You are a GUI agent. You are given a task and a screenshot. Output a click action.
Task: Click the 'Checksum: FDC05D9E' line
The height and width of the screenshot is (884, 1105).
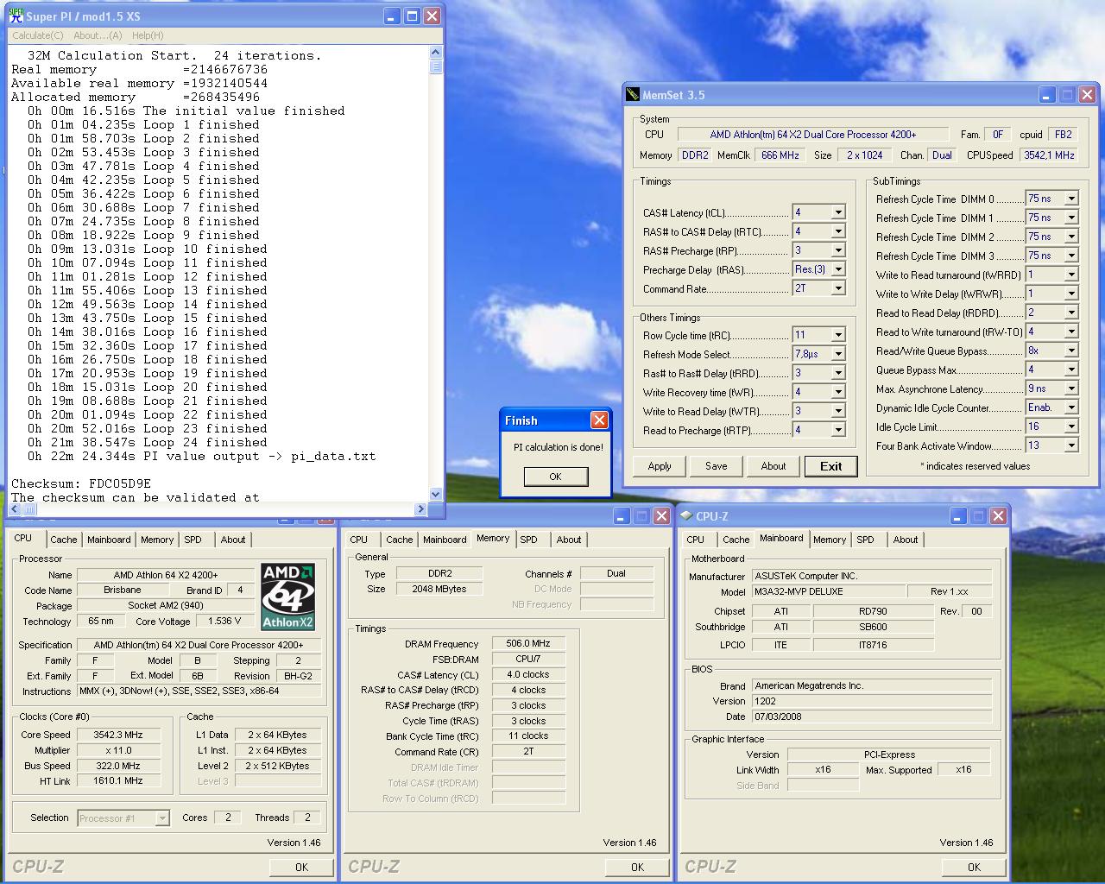[81, 483]
